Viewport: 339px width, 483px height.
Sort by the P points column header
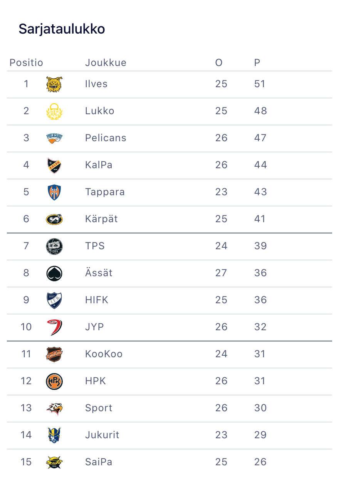click(x=257, y=62)
